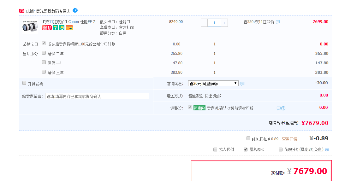Click the 卖家送,确认收货前退货可赔 description
The width and height of the screenshot is (339, 181).
tap(230, 108)
